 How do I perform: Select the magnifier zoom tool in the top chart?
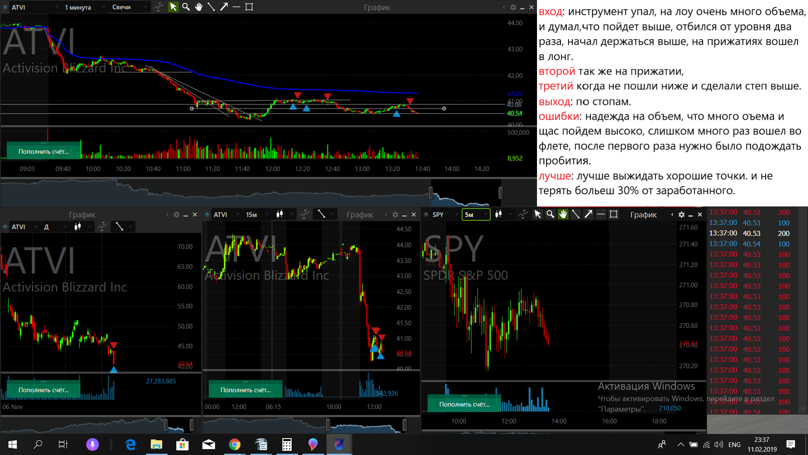click(x=186, y=7)
